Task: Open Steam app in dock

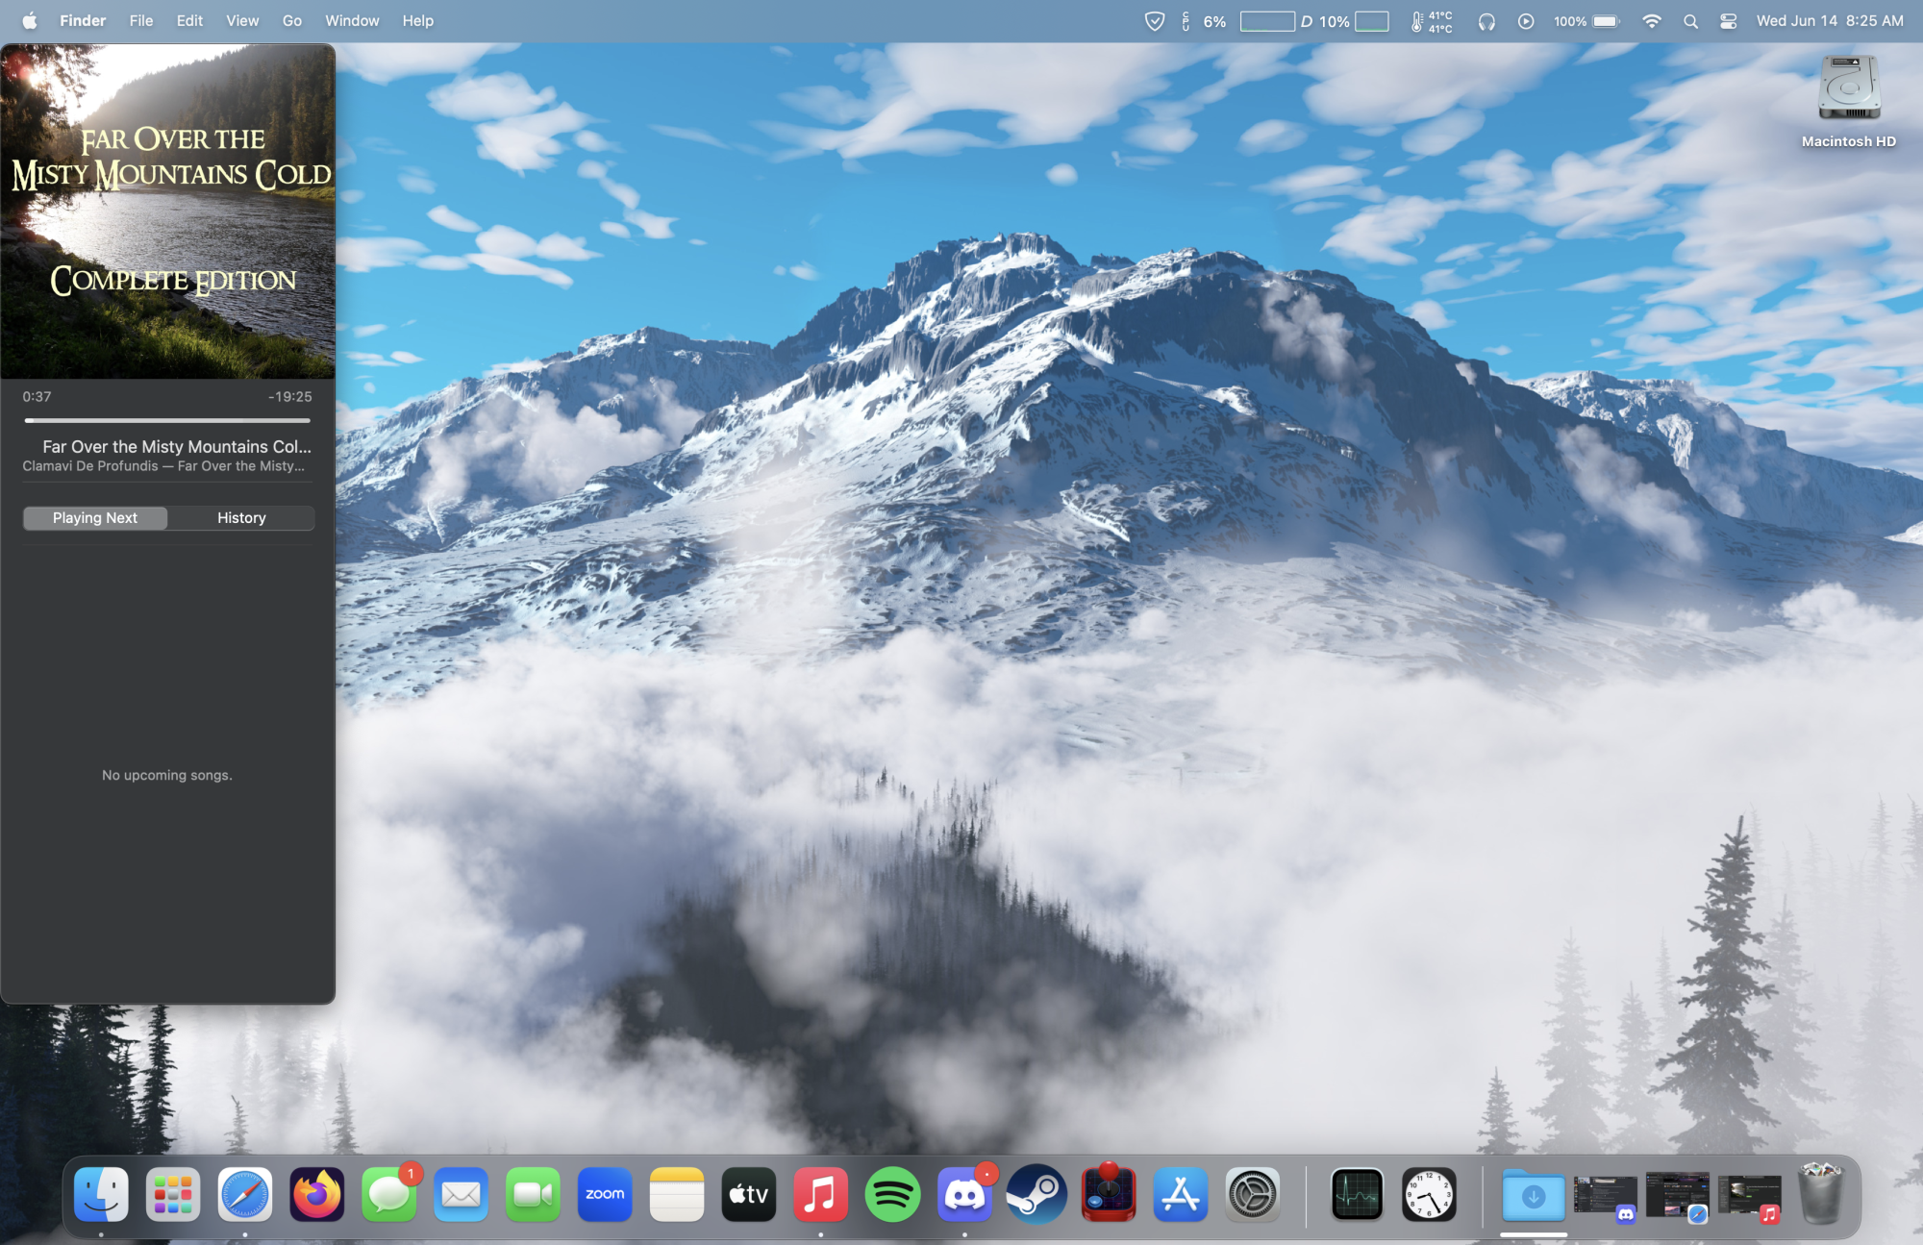Action: coord(1036,1194)
